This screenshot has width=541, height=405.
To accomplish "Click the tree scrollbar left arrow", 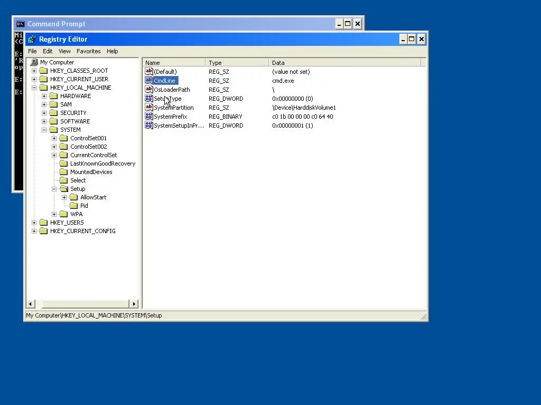I will [x=30, y=304].
